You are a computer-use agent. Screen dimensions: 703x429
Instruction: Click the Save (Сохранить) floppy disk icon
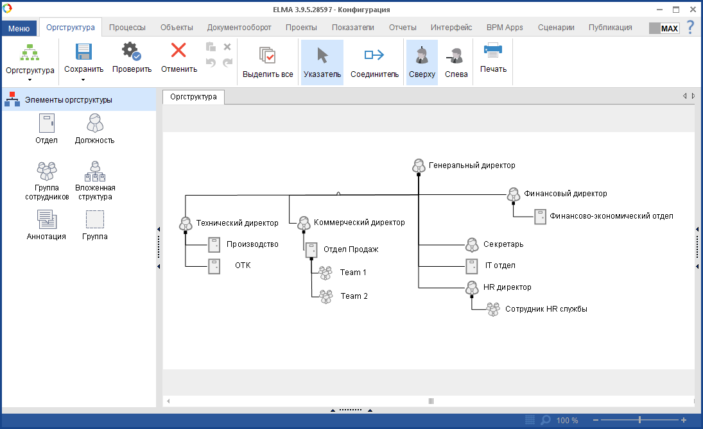point(83,53)
